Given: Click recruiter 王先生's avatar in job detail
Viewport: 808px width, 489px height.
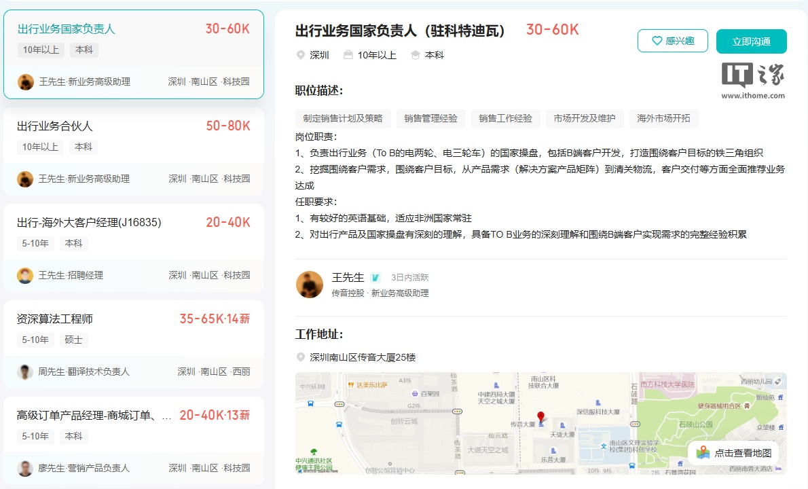Looking at the screenshot, I should [310, 285].
